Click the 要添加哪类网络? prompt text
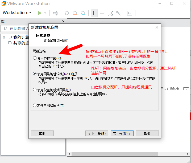 (56, 40)
